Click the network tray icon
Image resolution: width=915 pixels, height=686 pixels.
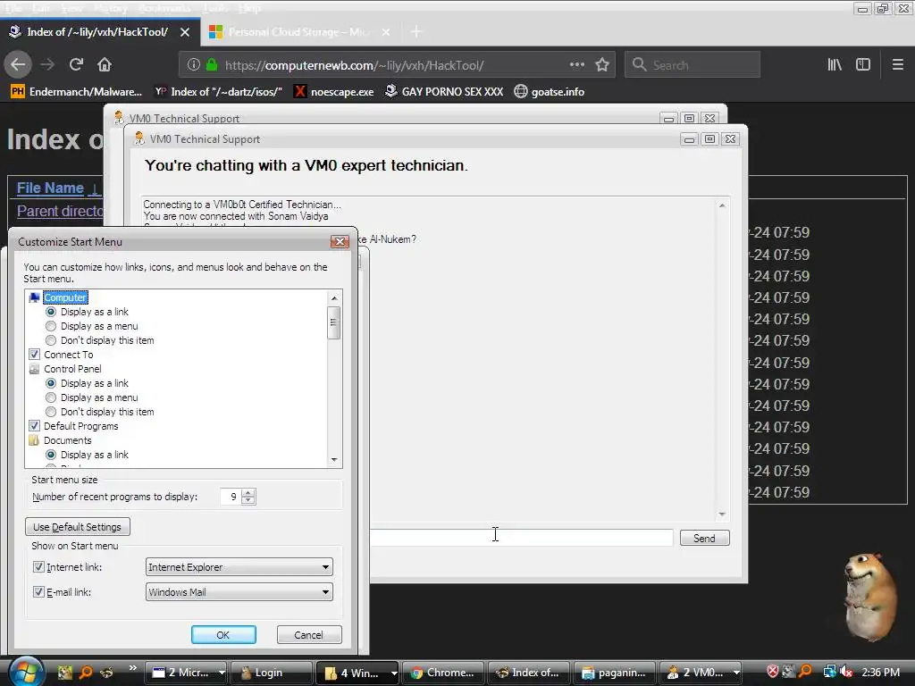[829, 672]
